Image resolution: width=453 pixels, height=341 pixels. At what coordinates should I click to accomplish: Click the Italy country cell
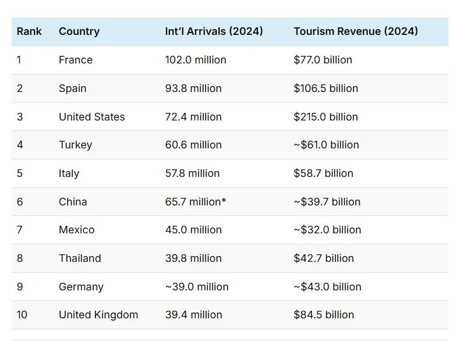[x=69, y=173]
